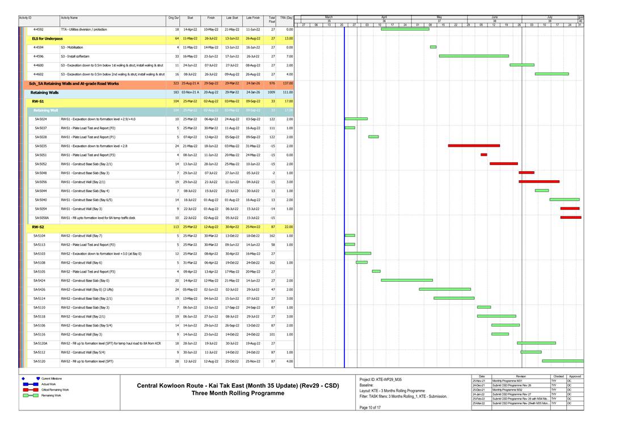
Task: Click the Critical Remaining Work red legend bar
Action: [x=30, y=390]
